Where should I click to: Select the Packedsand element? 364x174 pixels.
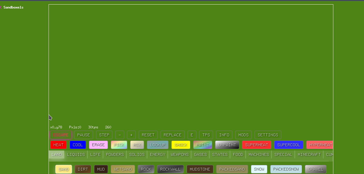point(232,169)
